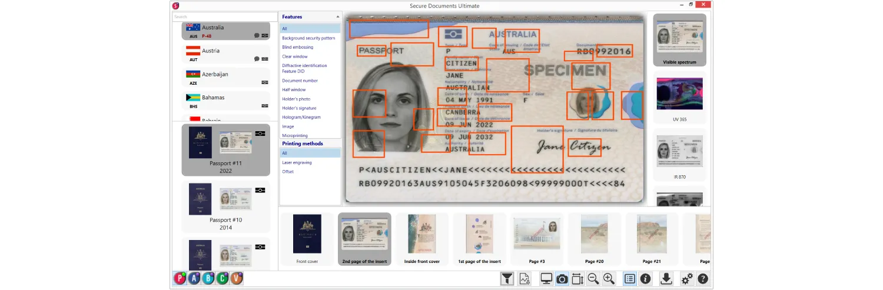Viewport: 883px width, 290px height.
Task: Click the orange V document-type badge
Action: [x=236, y=279]
